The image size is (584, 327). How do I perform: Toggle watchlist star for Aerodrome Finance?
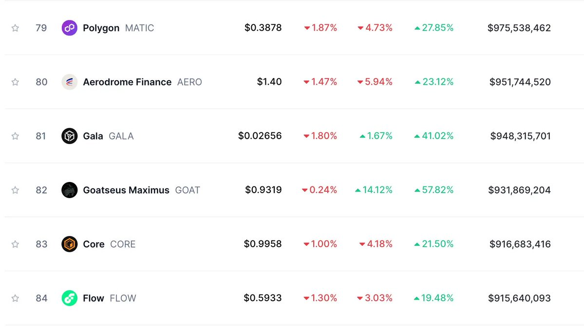click(15, 82)
